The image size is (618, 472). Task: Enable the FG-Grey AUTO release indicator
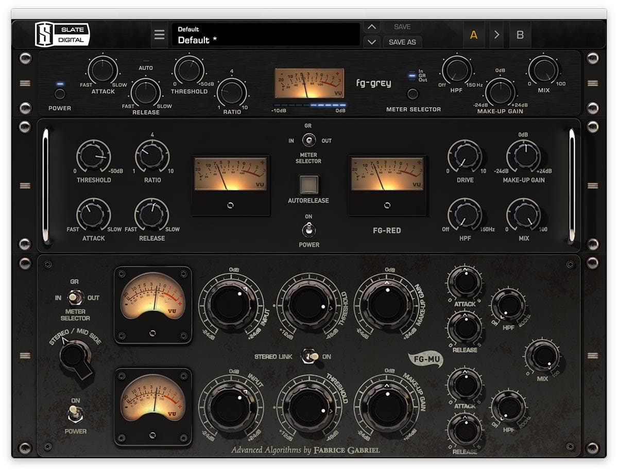(146, 61)
